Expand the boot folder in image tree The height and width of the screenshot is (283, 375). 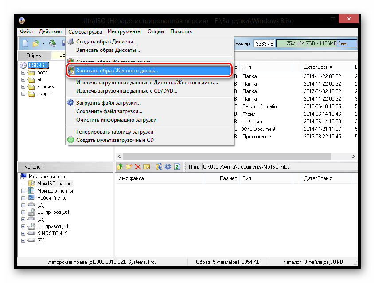coord(23,72)
